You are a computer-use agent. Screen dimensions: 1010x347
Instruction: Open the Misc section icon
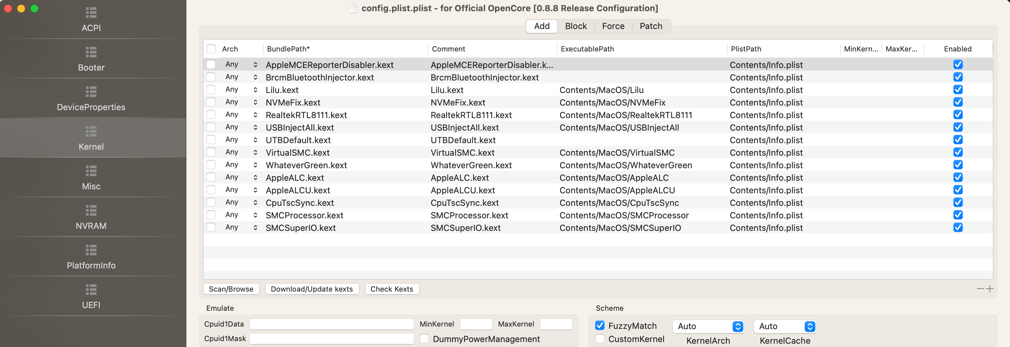pos(91,171)
